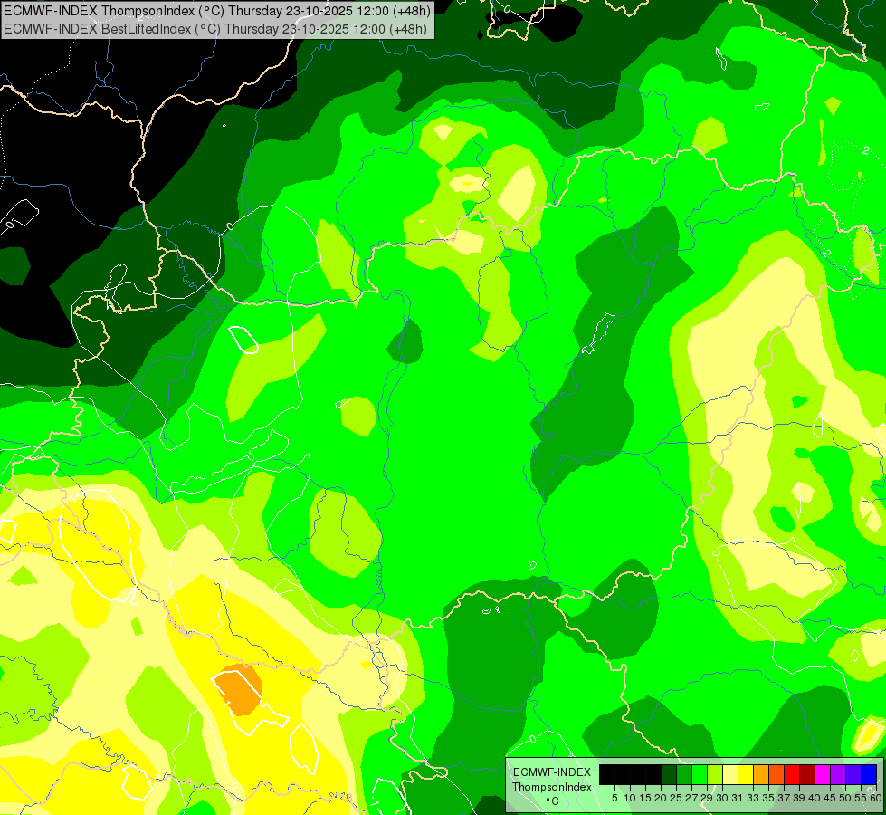Click the BestLiftedIndex title line
Viewport: 886px width, 815px height.
pyautogui.click(x=215, y=28)
